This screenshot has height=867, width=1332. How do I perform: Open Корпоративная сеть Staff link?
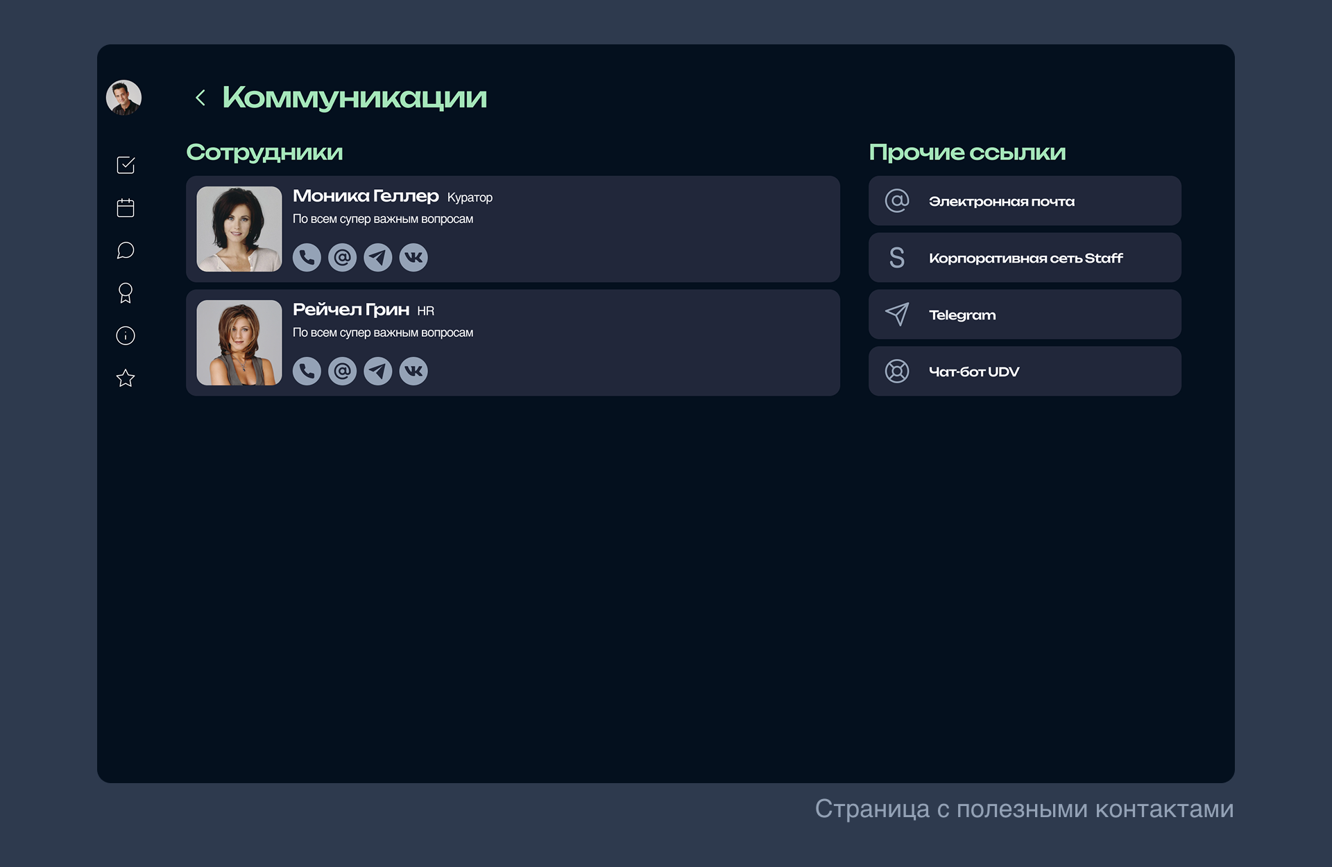click(1025, 258)
